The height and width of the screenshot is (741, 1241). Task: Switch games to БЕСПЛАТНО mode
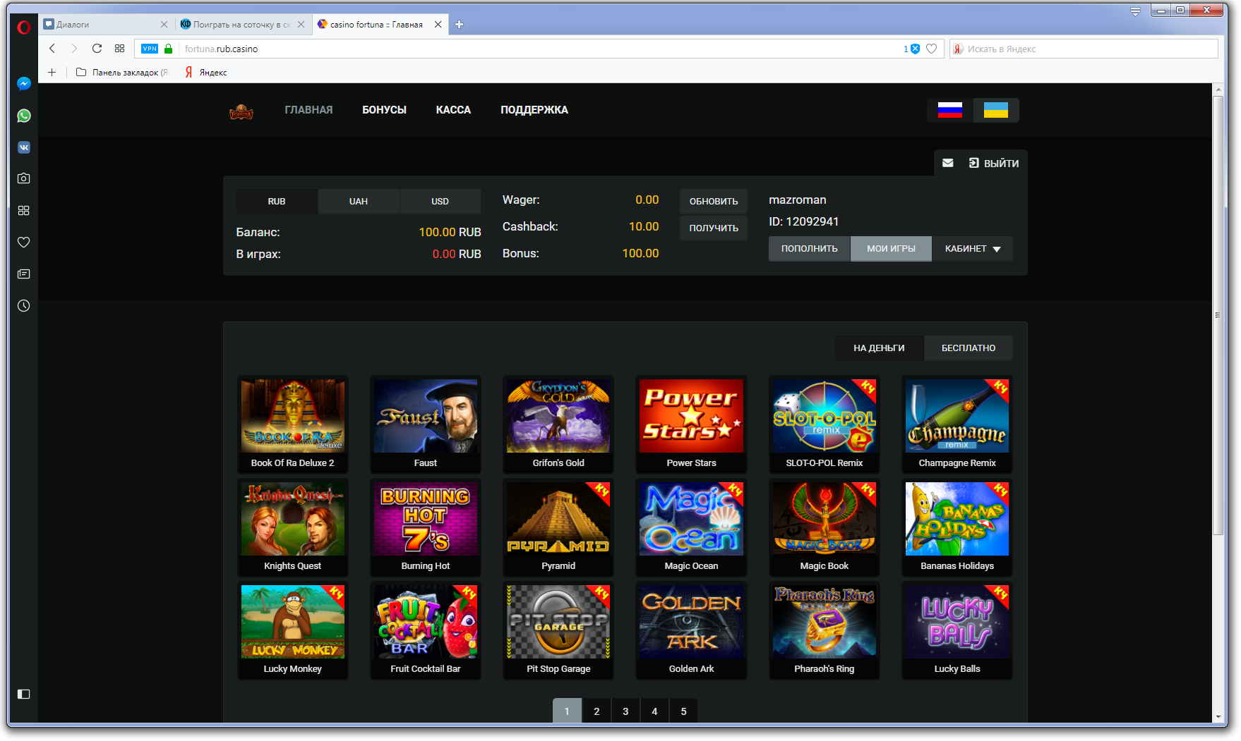click(x=969, y=348)
